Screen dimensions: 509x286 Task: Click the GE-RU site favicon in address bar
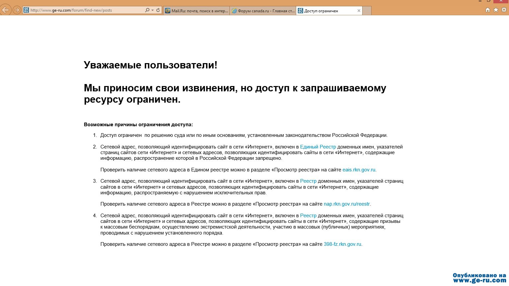26,10
